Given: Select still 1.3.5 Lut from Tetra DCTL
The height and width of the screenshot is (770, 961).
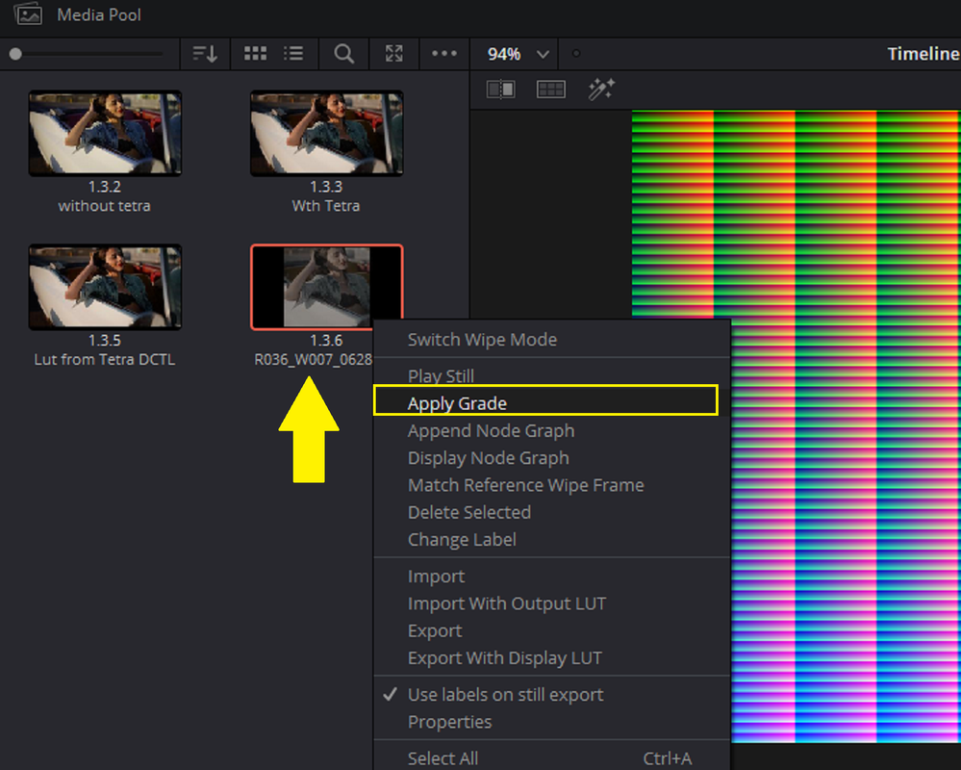Looking at the screenshot, I should (105, 287).
